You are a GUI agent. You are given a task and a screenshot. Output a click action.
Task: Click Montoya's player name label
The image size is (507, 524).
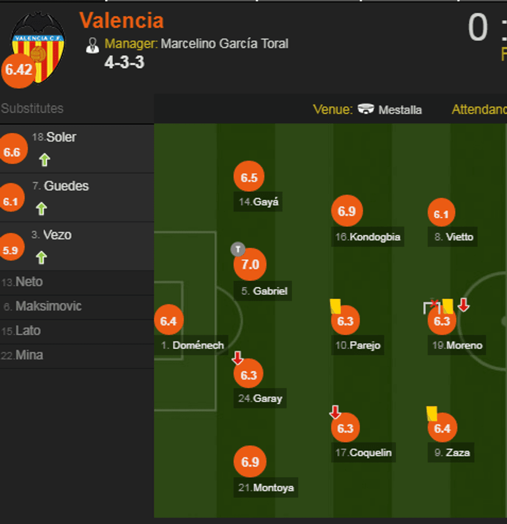tap(274, 488)
